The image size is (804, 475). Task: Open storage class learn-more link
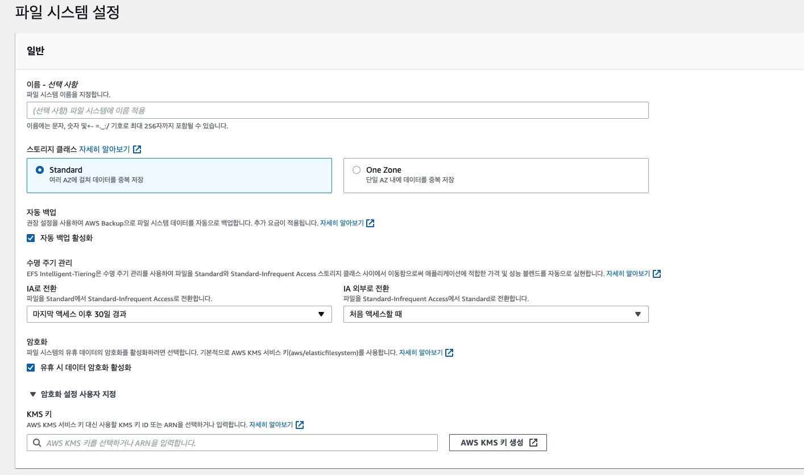[104, 149]
